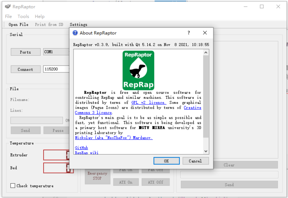Click the Ports button

25,52
